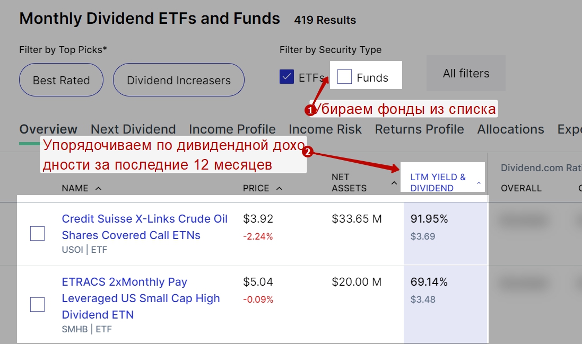The width and height of the screenshot is (582, 344).
Task: Uncheck the ETFs checkbox
Action: click(x=286, y=77)
